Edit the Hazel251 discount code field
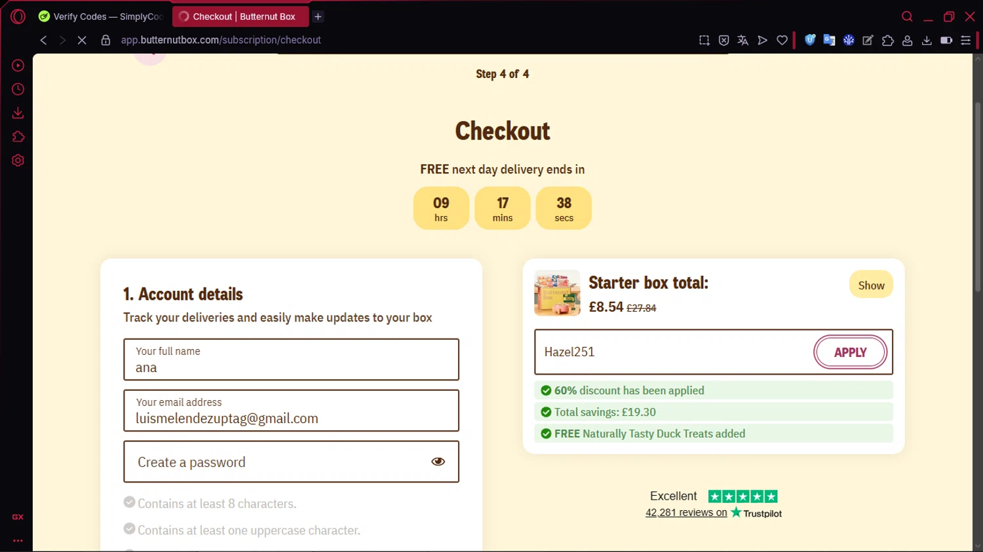 (x=675, y=352)
